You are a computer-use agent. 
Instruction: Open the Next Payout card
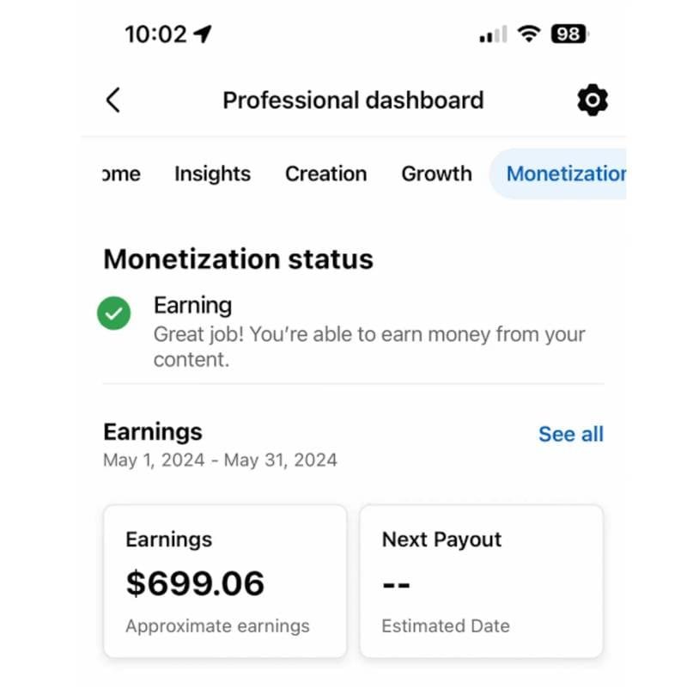[481, 582]
